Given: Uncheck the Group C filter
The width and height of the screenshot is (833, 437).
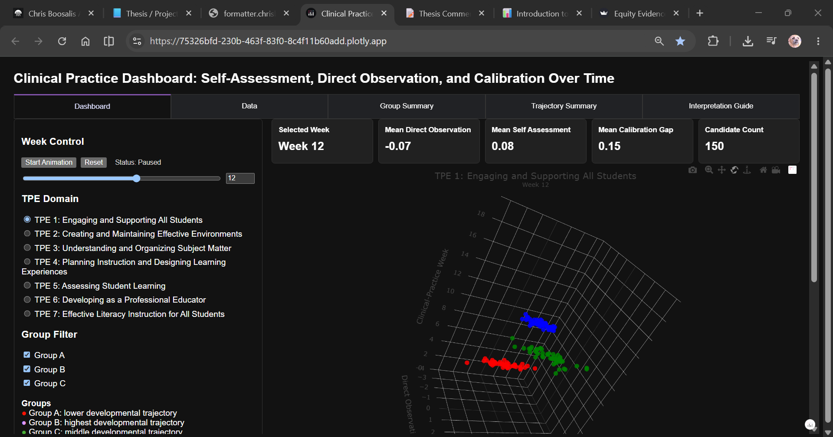Looking at the screenshot, I should (x=27, y=383).
